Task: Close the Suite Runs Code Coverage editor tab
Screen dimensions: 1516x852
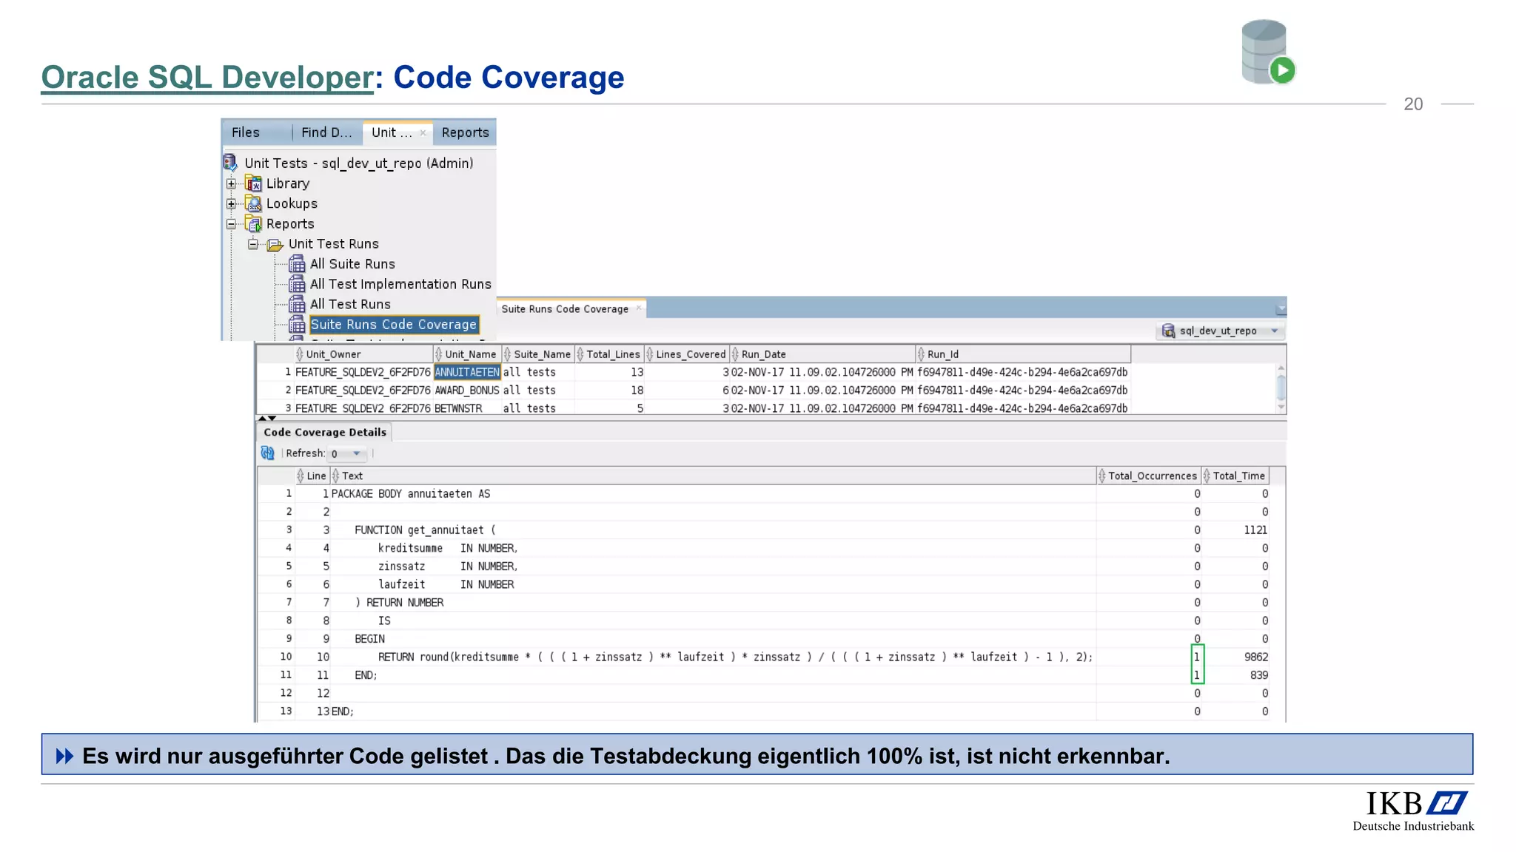Action: [x=639, y=308]
